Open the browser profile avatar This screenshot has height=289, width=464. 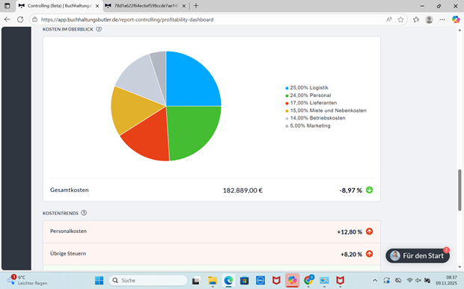click(429, 19)
